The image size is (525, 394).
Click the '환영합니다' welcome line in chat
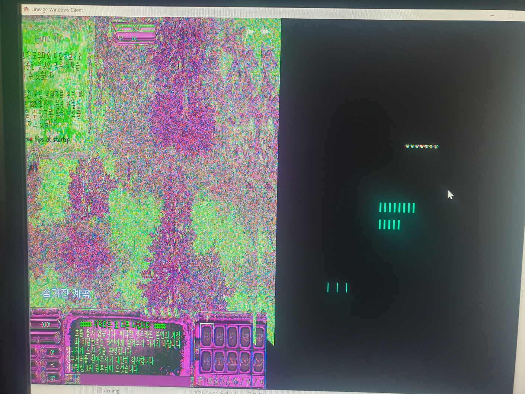(99, 351)
